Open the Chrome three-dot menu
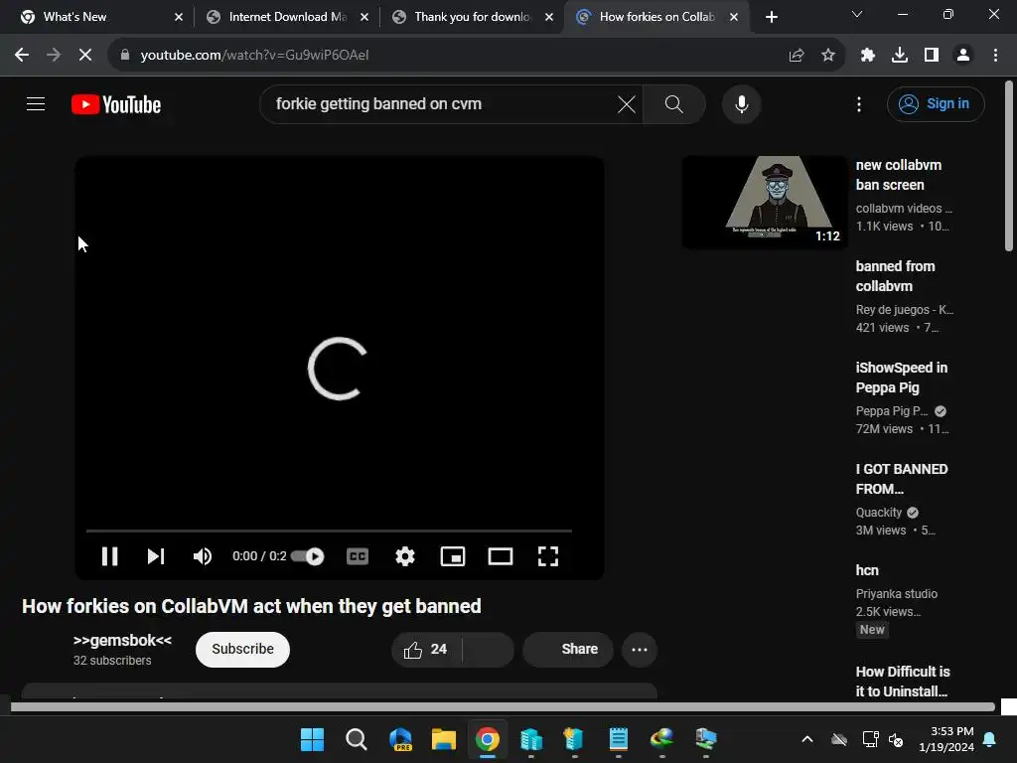Viewport: 1017px width, 763px height. (x=995, y=56)
